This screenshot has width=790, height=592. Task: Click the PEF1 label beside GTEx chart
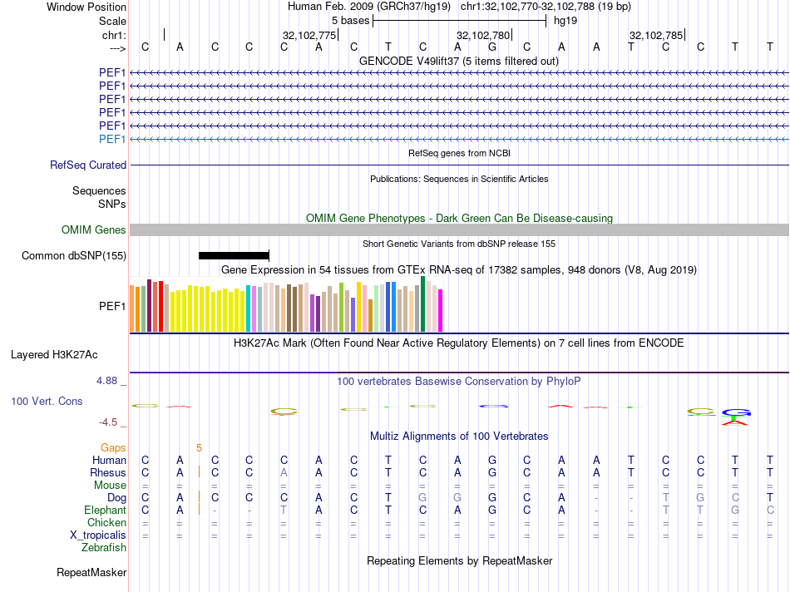[x=112, y=306]
